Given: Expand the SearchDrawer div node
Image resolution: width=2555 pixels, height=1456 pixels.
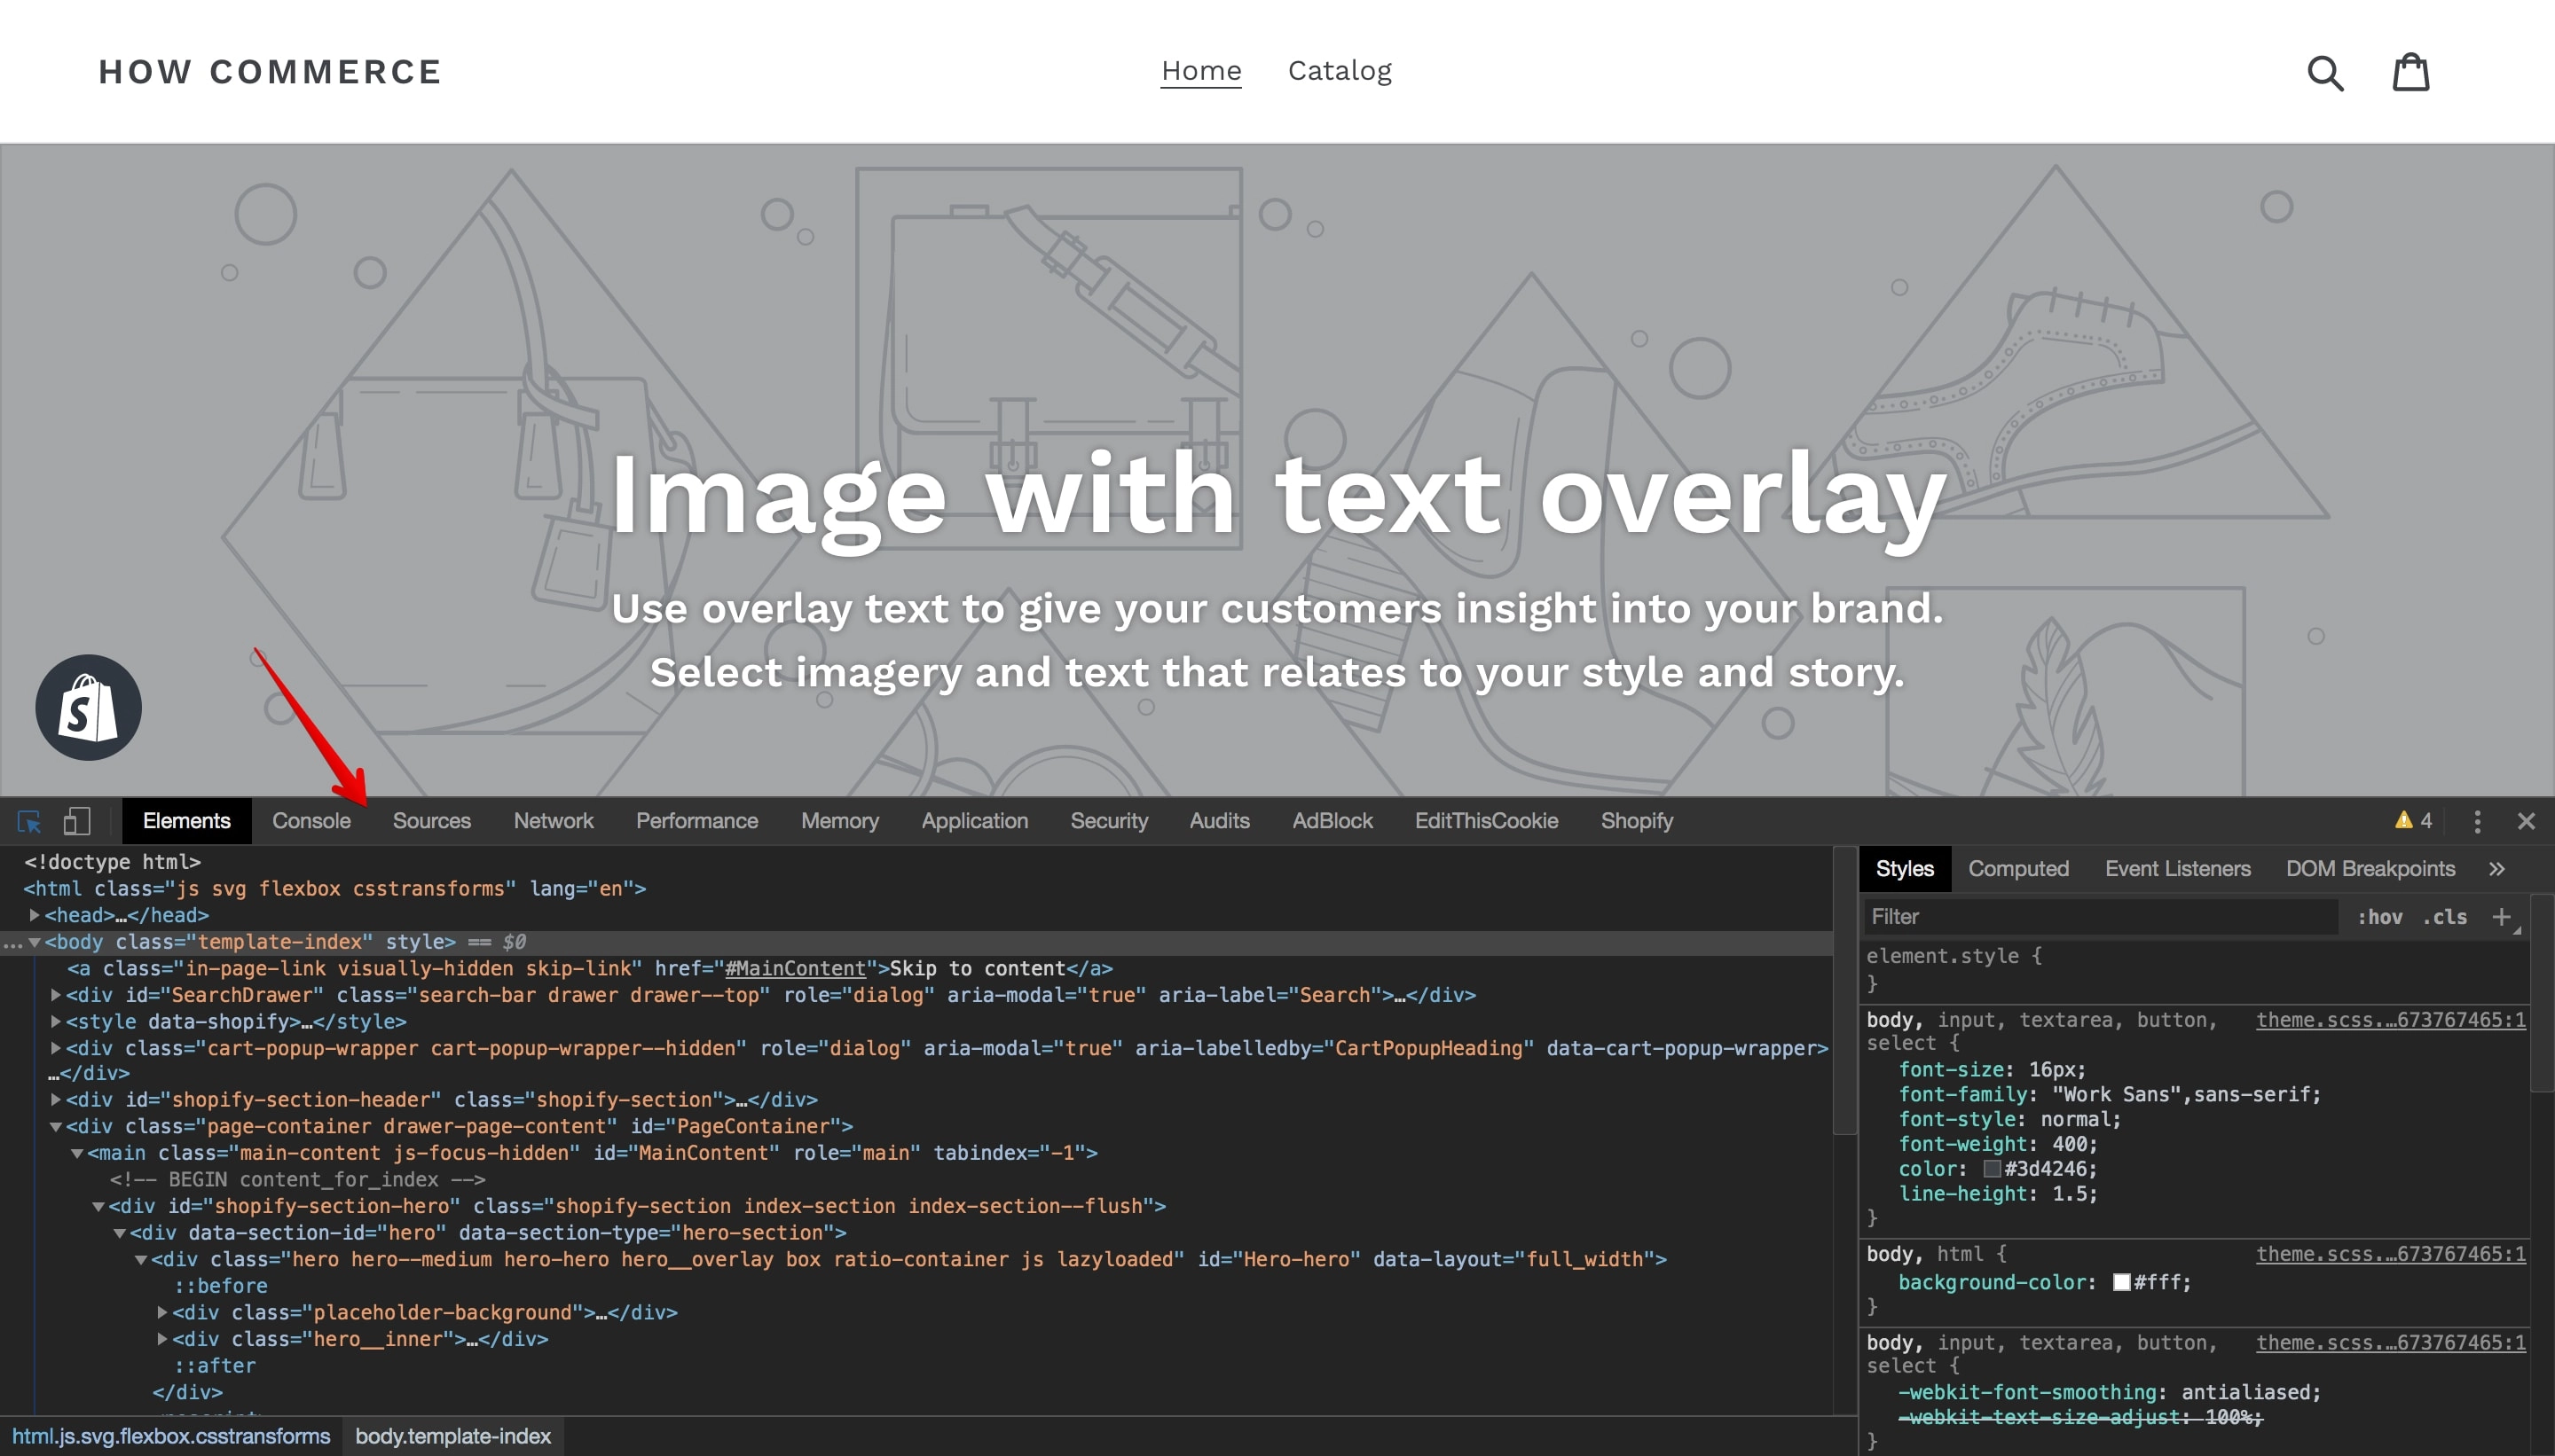Looking at the screenshot, I should (56, 995).
